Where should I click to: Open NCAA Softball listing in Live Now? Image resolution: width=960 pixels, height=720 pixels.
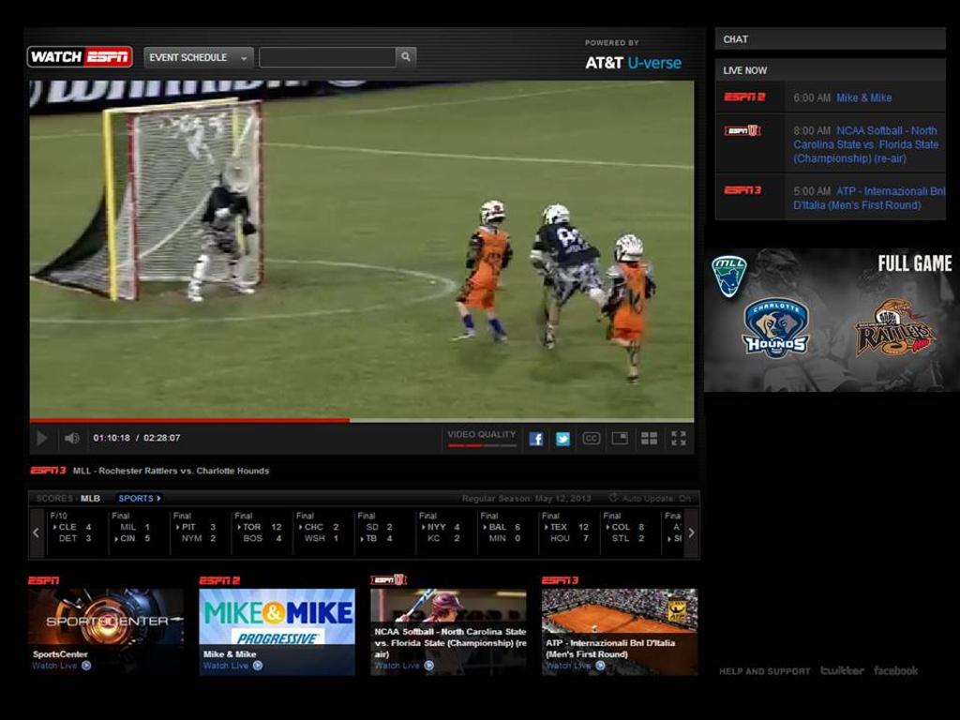(x=865, y=144)
